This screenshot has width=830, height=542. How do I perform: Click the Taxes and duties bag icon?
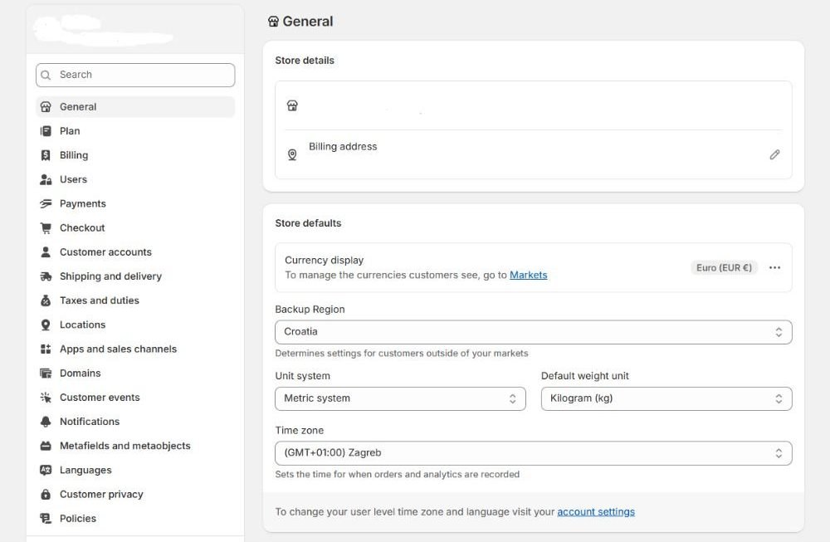click(46, 300)
